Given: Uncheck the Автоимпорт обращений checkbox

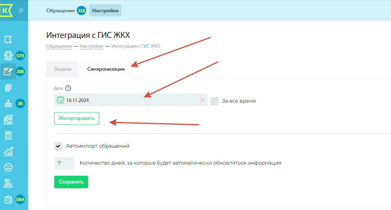Looking at the screenshot, I should (58, 146).
